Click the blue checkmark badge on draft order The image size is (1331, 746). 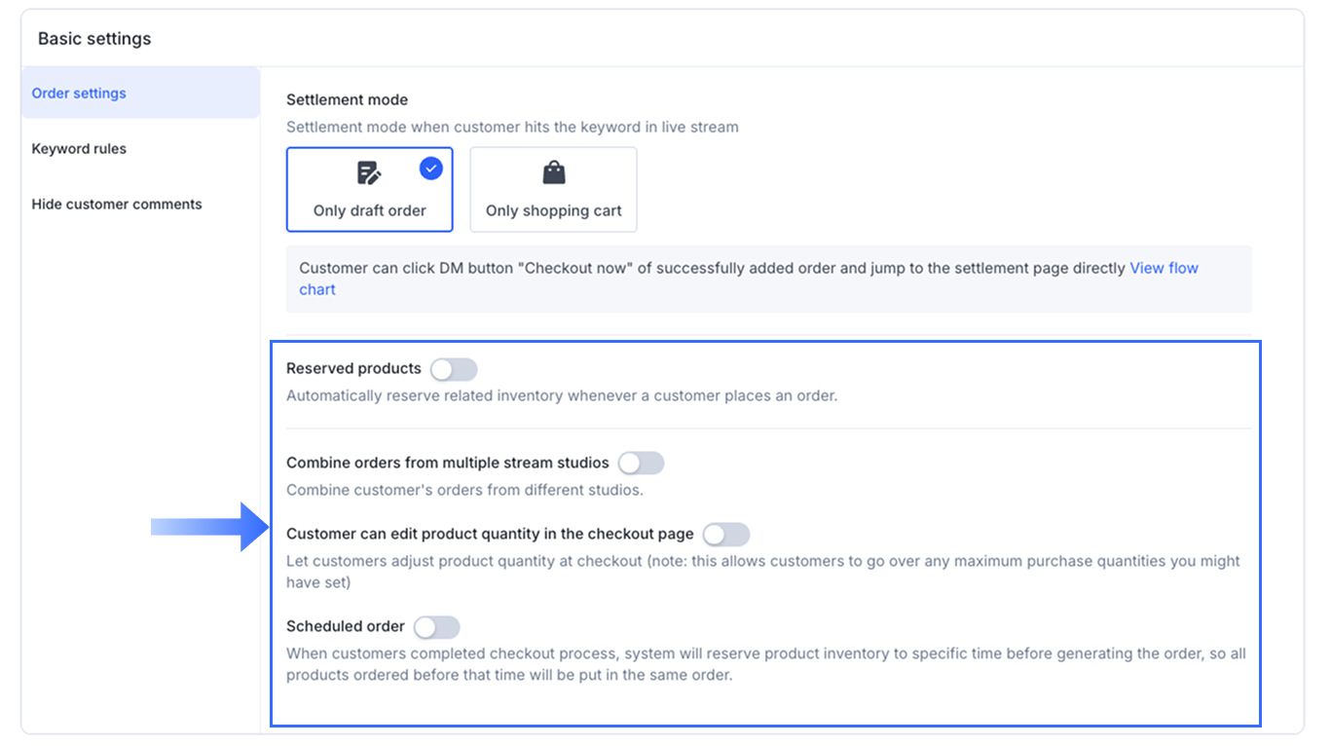coord(430,168)
